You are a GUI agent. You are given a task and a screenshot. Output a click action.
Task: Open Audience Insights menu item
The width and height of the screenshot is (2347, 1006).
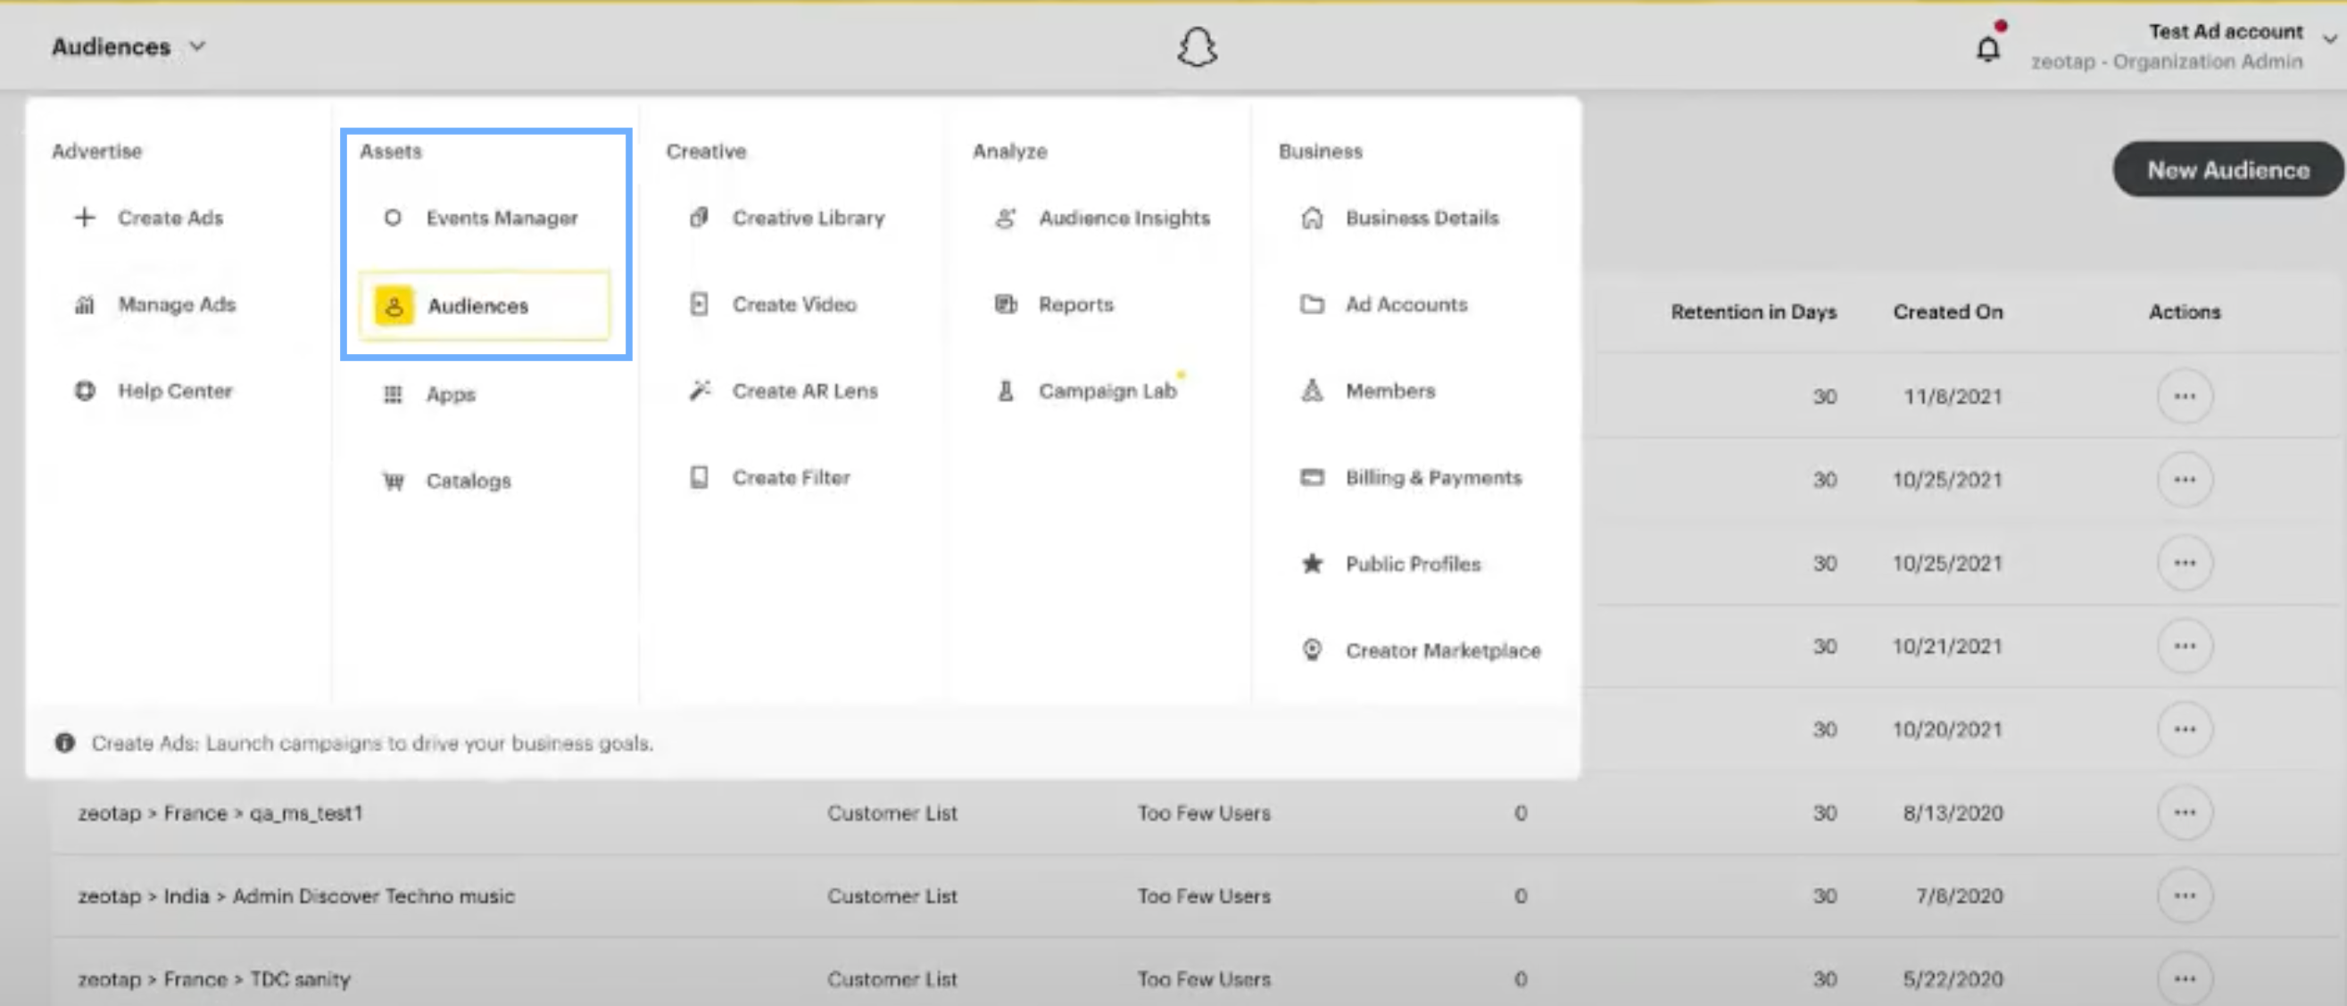(x=1124, y=218)
